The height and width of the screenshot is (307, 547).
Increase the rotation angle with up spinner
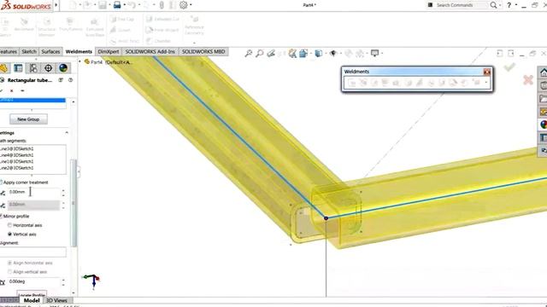click(63, 280)
